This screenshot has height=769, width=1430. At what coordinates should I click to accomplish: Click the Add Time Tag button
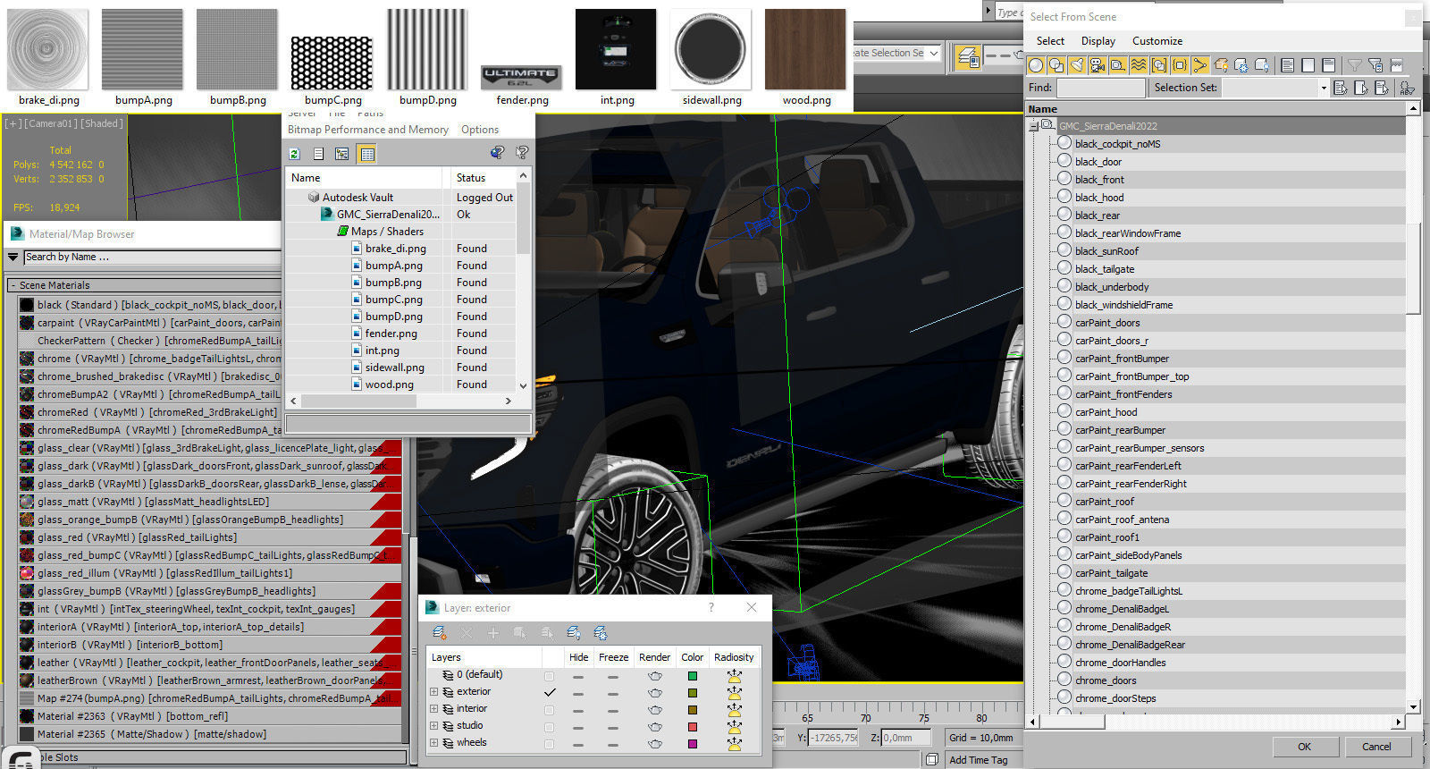point(978,760)
